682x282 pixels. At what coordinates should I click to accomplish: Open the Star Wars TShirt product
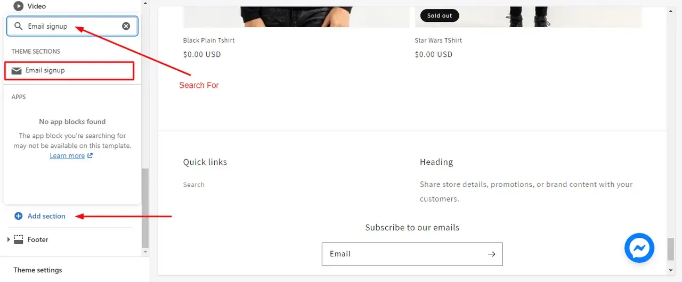(439, 40)
